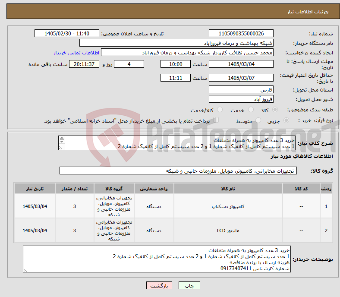Image resolution: width=340 pixels, height=297 pixels.
Task: Select the کالا radio button
Action: pos(275,110)
